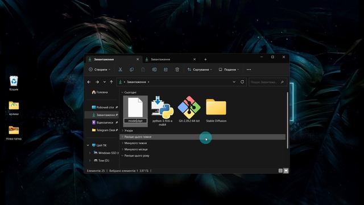Click the Delete trash icon in toolbar
The width and height of the screenshot is (364, 205).
click(177, 69)
